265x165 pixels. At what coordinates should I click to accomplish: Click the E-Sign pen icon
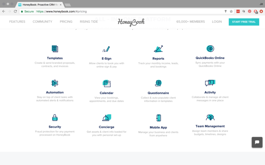tap(106, 49)
